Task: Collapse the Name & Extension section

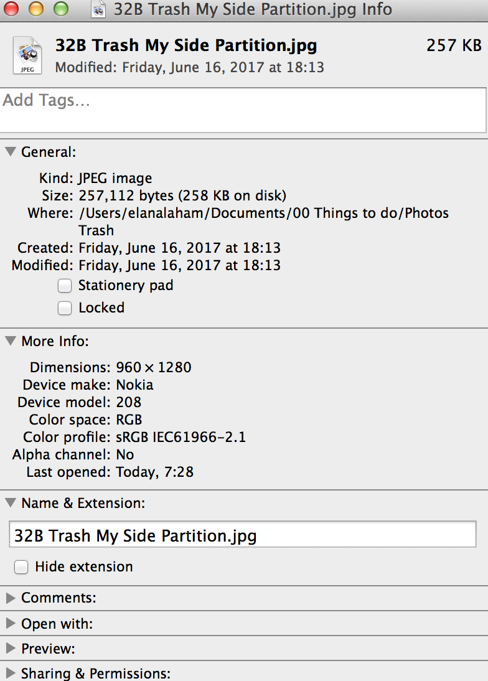Action: point(11,503)
